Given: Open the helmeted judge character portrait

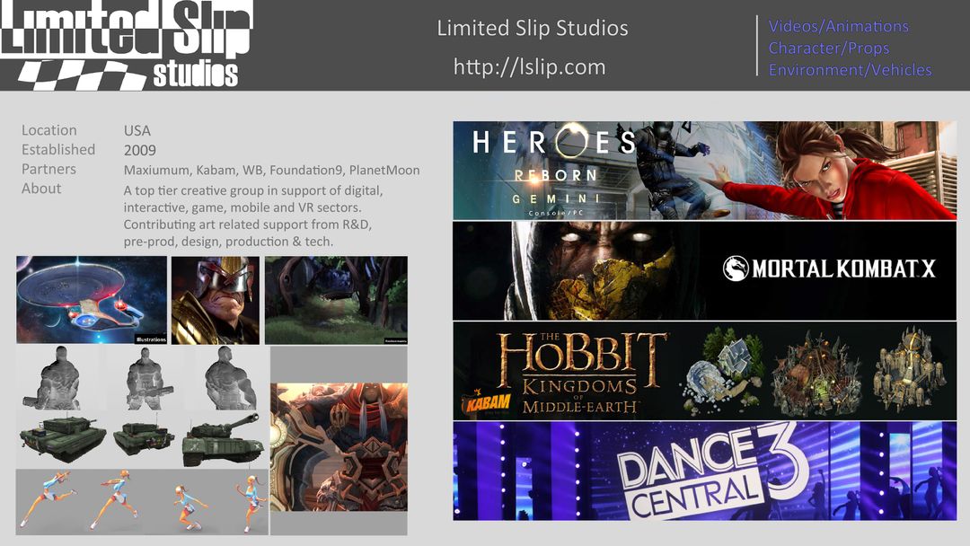Looking at the screenshot, I should 216,300.
